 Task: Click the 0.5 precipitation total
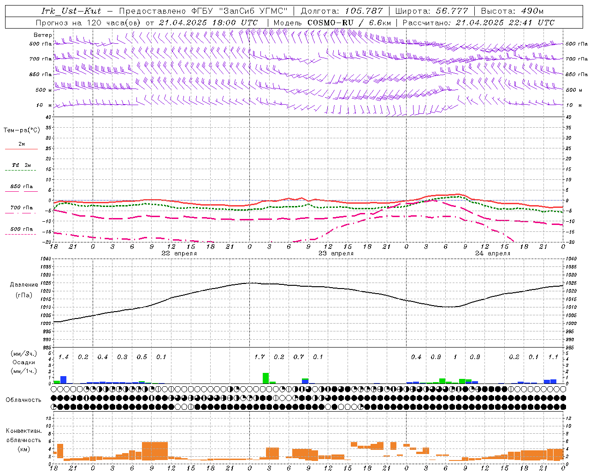click(x=142, y=357)
